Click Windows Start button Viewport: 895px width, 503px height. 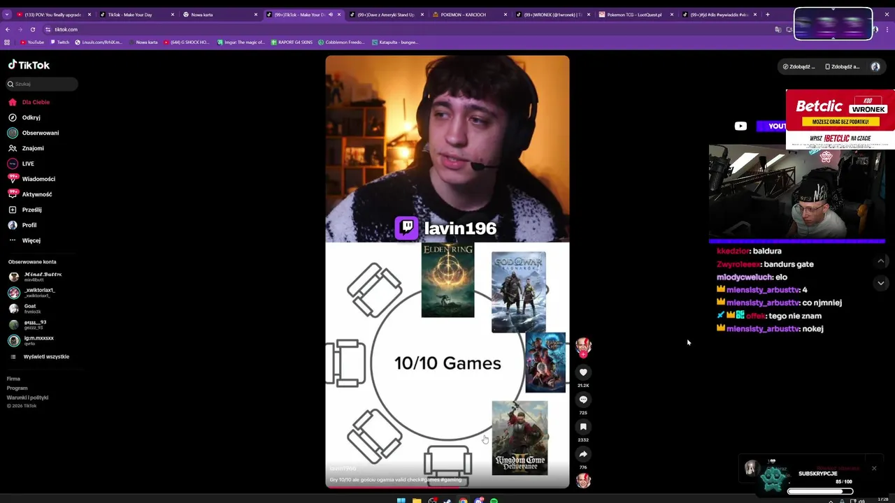coord(401,500)
